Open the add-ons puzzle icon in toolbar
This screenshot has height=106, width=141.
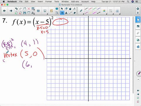point(57,9)
